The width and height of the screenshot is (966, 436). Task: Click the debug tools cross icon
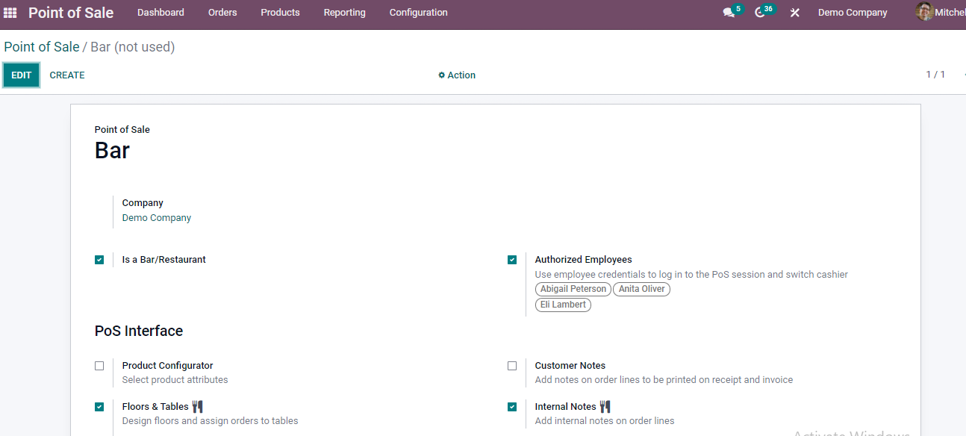pyautogui.click(x=795, y=13)
